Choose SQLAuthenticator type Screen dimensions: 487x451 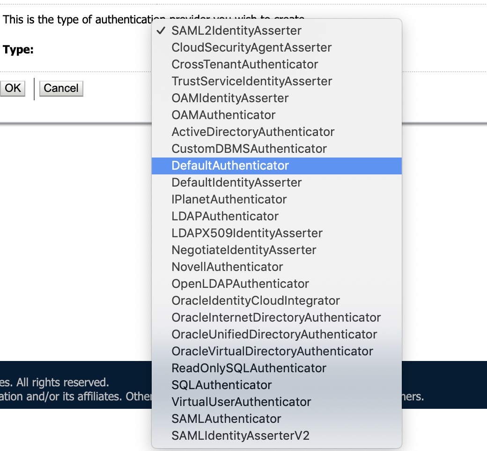click(276, 385)
